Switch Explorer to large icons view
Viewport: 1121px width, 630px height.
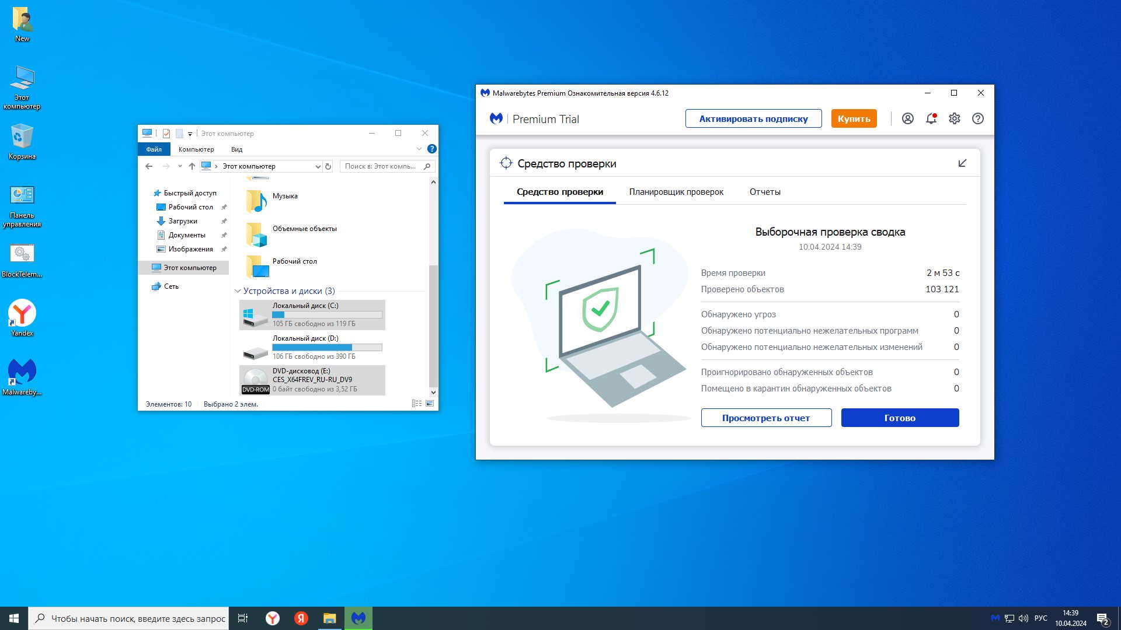click(x=430, y=404)
